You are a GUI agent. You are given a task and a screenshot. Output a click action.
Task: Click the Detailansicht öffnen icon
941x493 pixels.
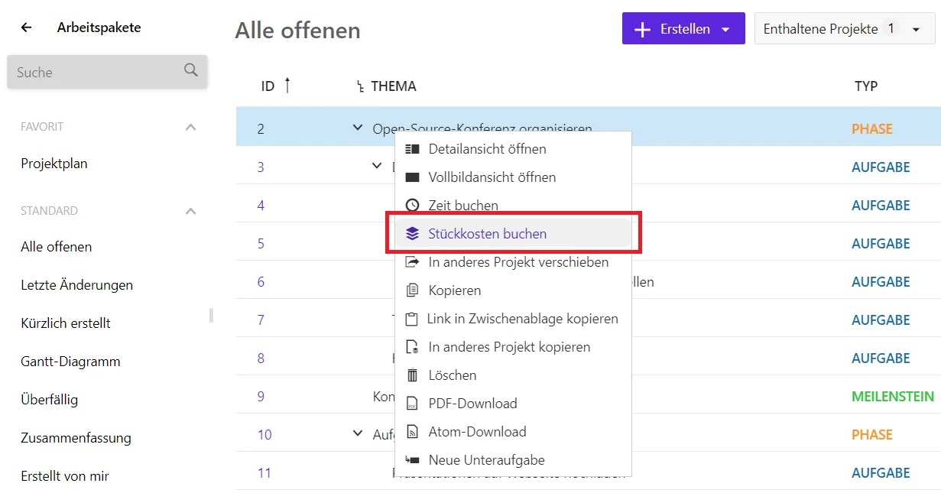413,148
